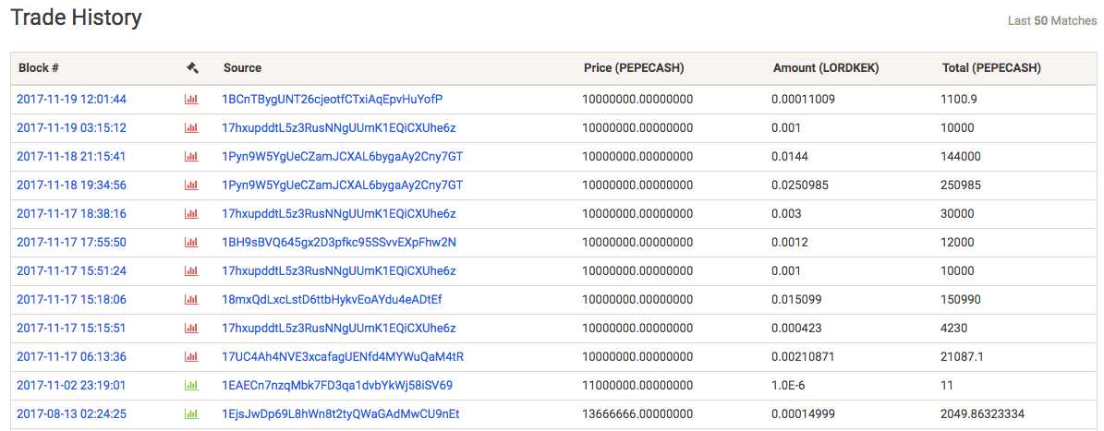
Task: Click chart icon in 2017-11-19 12:01:44 row
Action: [191, 99]
